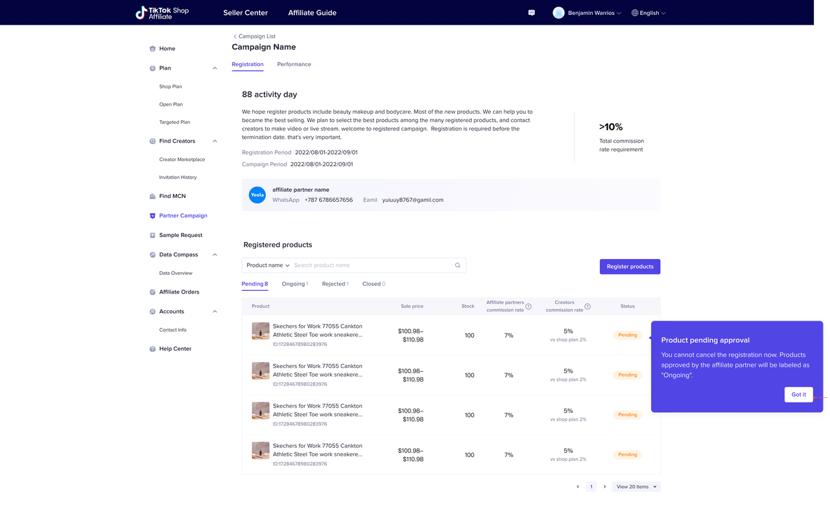
Task: Open Targeted Plan in sidebar
Action: [175, 122]
